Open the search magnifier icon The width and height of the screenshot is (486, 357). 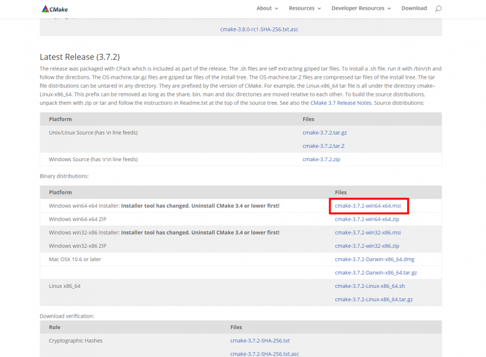438,8
